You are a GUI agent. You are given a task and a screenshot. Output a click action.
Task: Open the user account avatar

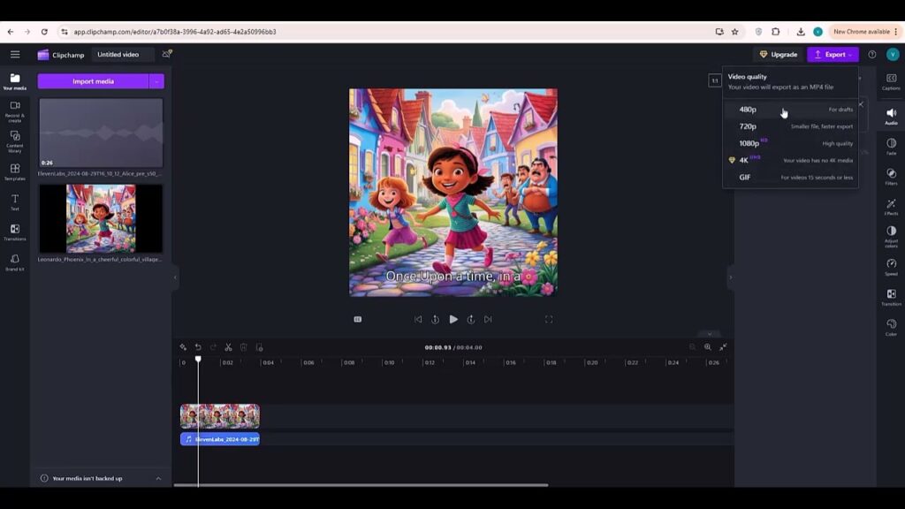[893, 54]
